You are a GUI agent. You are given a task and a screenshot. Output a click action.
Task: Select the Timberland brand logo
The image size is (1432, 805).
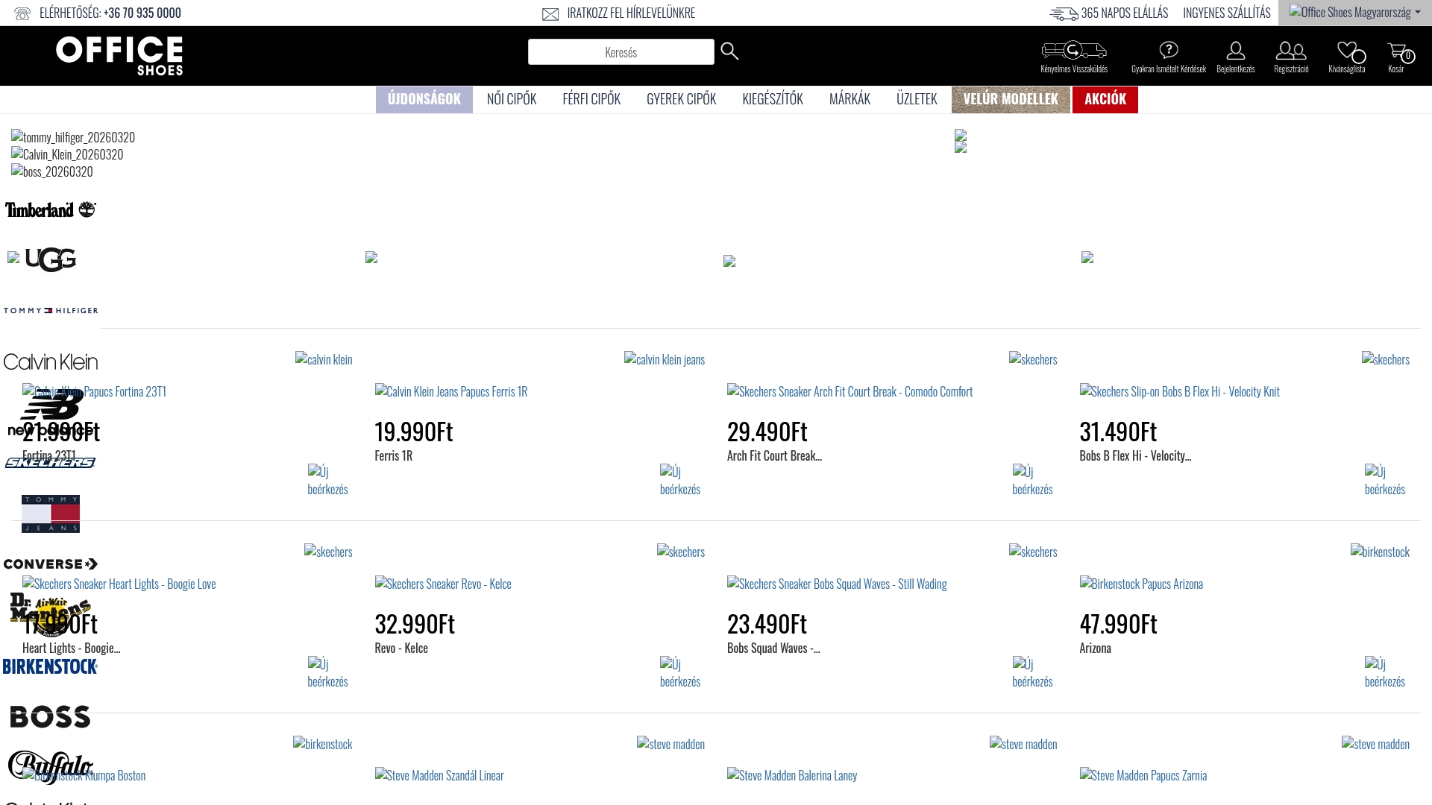[x=51, y=209]
